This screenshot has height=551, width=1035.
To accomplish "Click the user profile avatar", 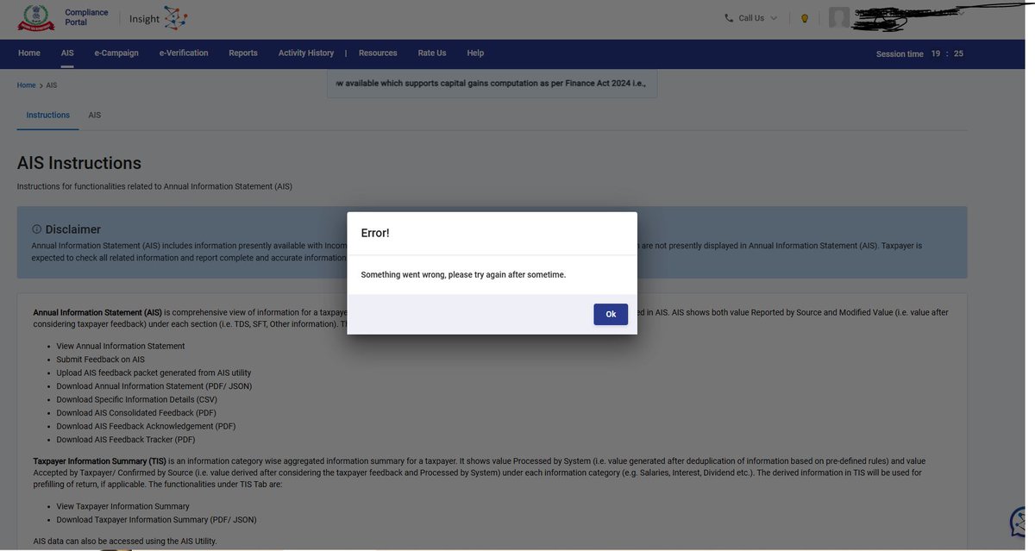I will pyautogui.click(x=839, y=18).
